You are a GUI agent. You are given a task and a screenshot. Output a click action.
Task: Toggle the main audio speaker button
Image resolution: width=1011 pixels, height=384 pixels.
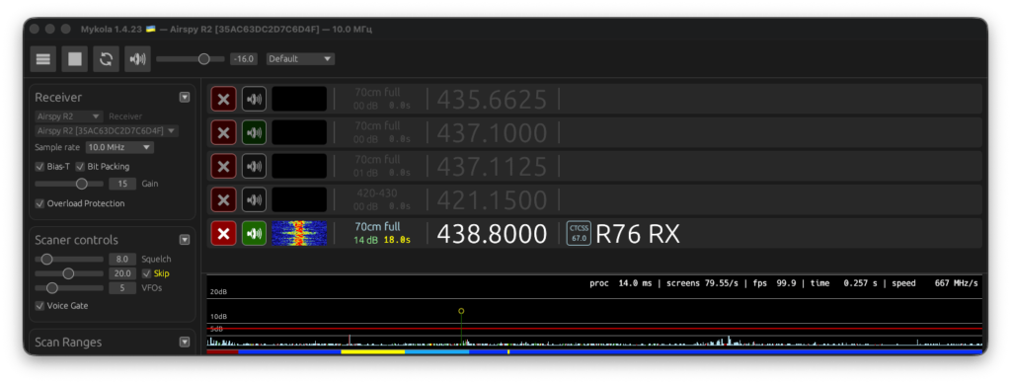click(138, 58)
